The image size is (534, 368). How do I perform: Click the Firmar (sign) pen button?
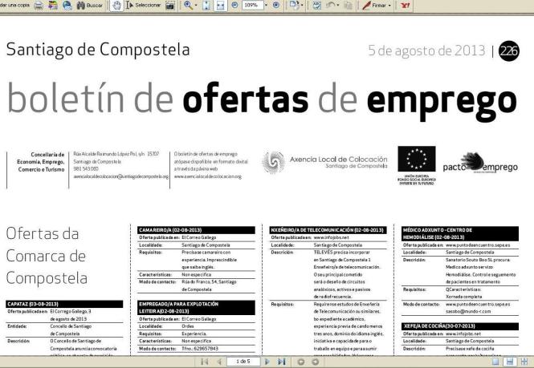(373, 6)
